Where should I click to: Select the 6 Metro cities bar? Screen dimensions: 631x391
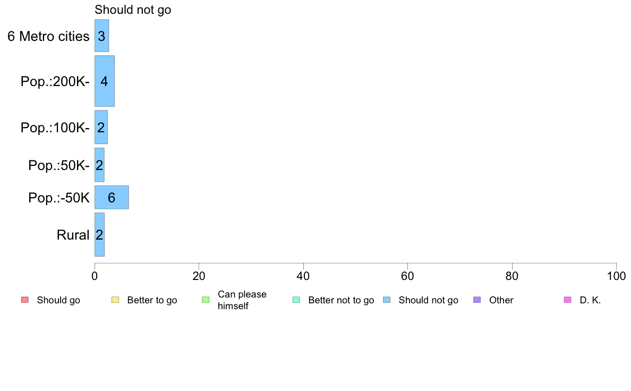tap(102, 36)
